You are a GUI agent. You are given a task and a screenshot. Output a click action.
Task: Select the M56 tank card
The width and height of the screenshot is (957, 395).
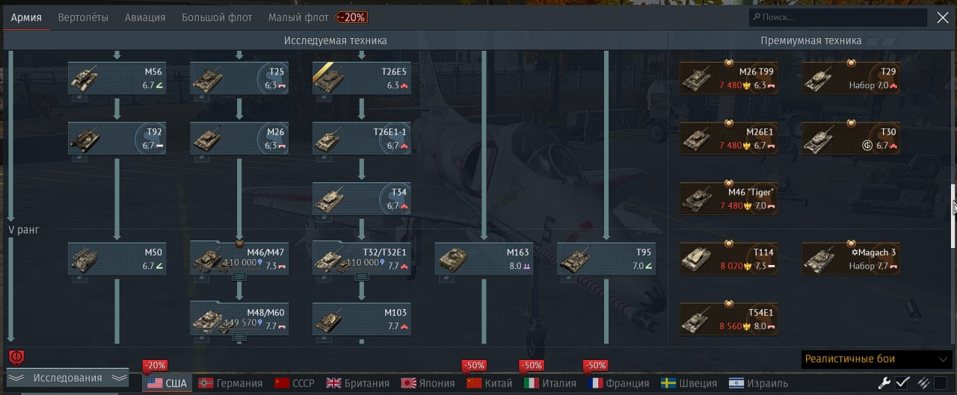click(117, 78)
